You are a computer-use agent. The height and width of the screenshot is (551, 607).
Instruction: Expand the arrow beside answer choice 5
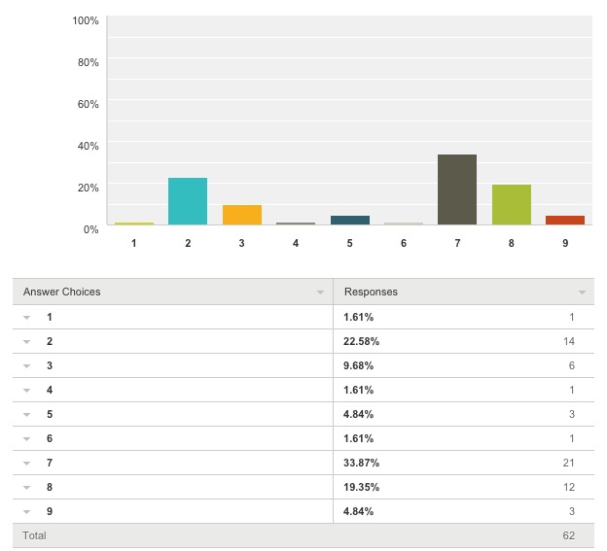point(26,415)
